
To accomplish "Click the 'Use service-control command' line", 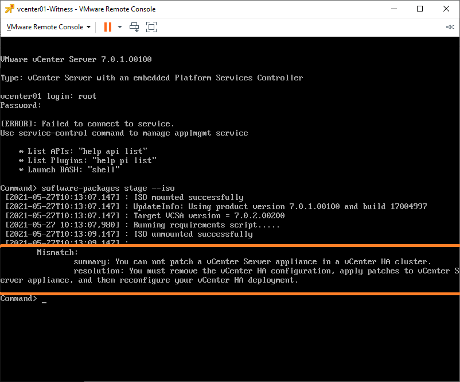I will pos(124,133).
